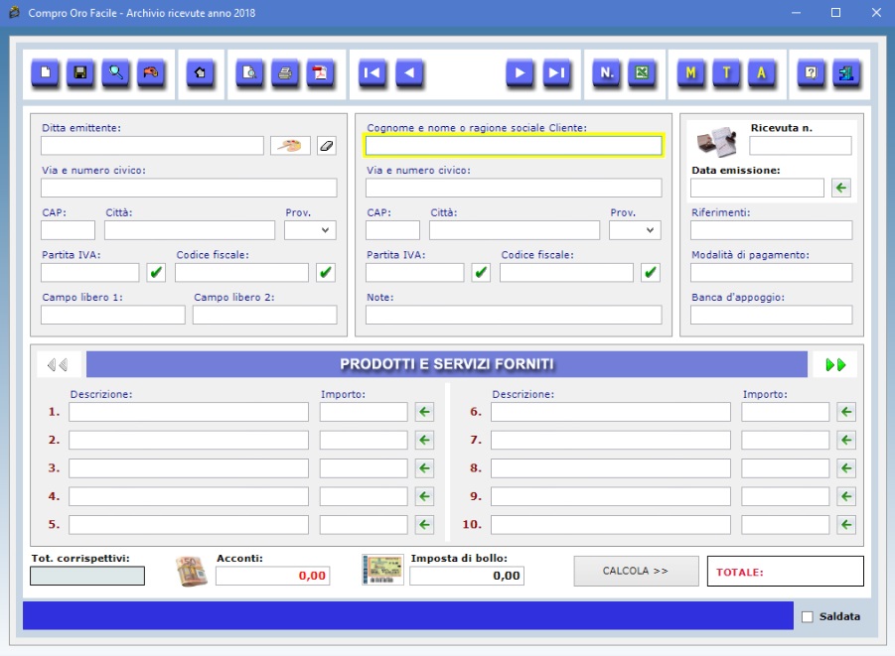Validate the client Codice fiscale checkmark
This screenshot has height=656, width=895.
(650, 272)
